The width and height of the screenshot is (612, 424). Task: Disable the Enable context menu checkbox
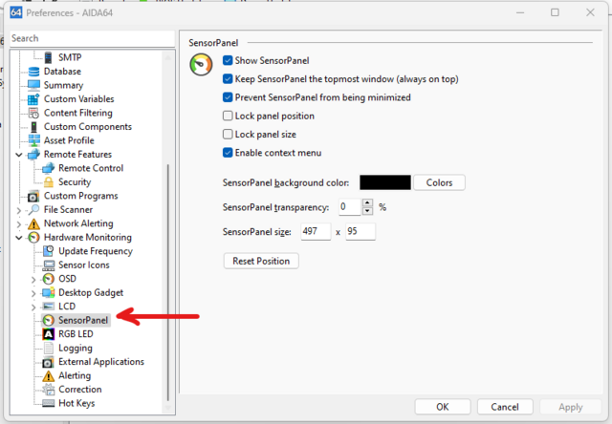coord(228,153)
